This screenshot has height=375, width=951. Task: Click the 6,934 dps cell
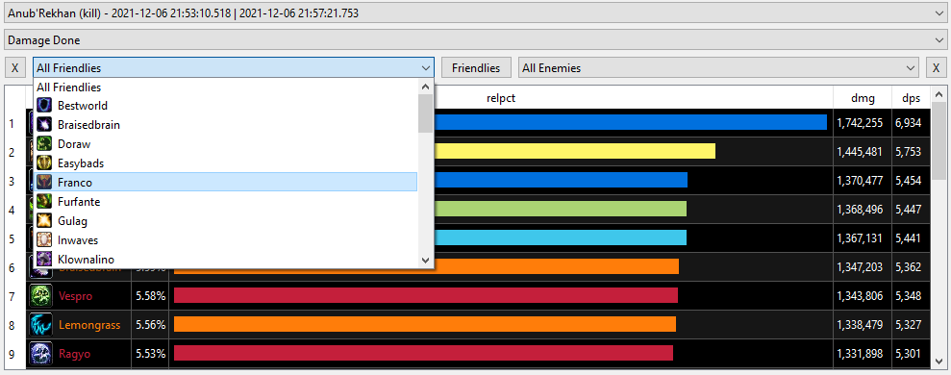tap(911, 123)
